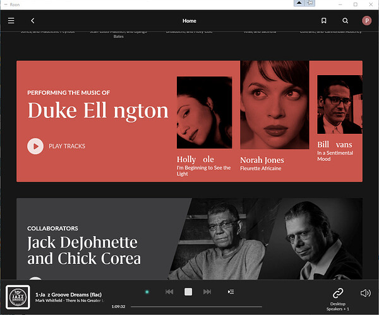Close the Roon window
This screenshot has width=379, height=315.
371,4
